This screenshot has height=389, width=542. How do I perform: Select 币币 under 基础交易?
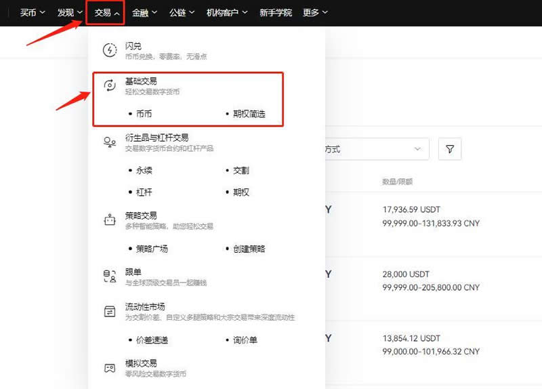click(144, 114)
